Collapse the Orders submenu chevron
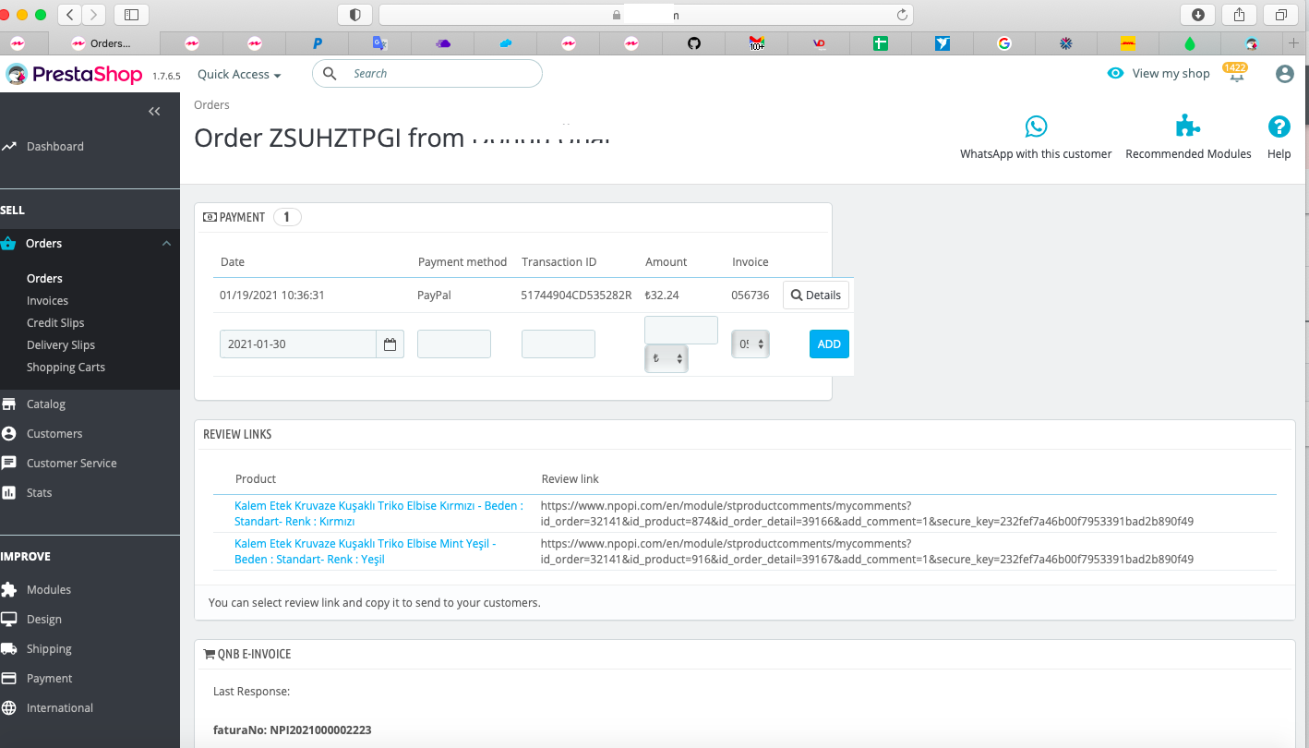 (166, 244)
